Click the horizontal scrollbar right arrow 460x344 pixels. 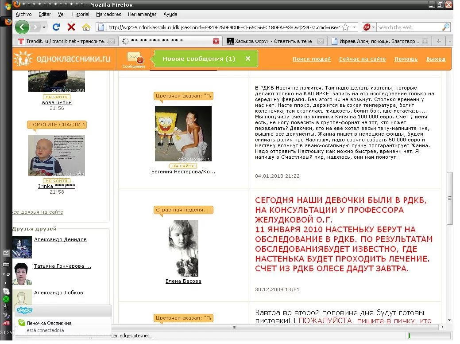pyautogui.click(x=443, y=327)
